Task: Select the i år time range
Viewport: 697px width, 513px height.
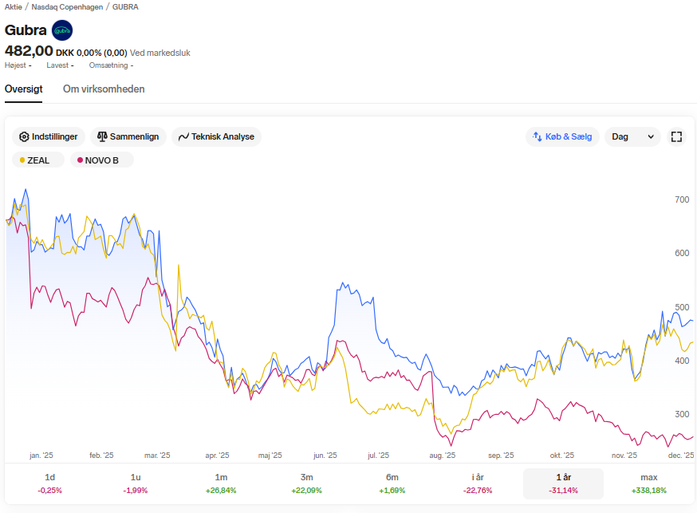Action: coord(478,483)
